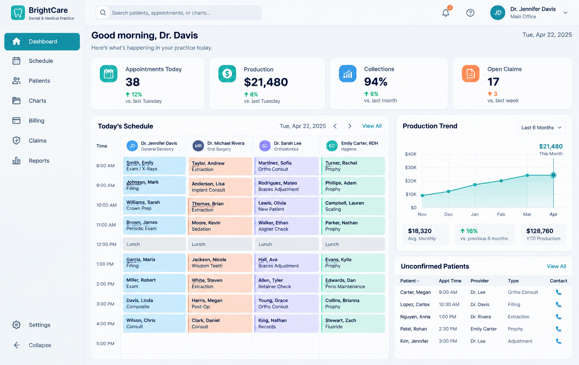
Task: Open the Patients sidebar item
Action: 42,81
